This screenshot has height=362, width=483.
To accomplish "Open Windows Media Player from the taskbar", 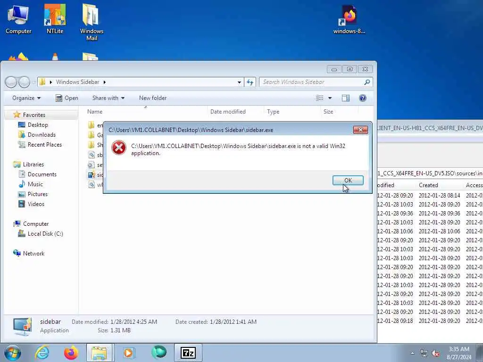I will coord(128,353).
